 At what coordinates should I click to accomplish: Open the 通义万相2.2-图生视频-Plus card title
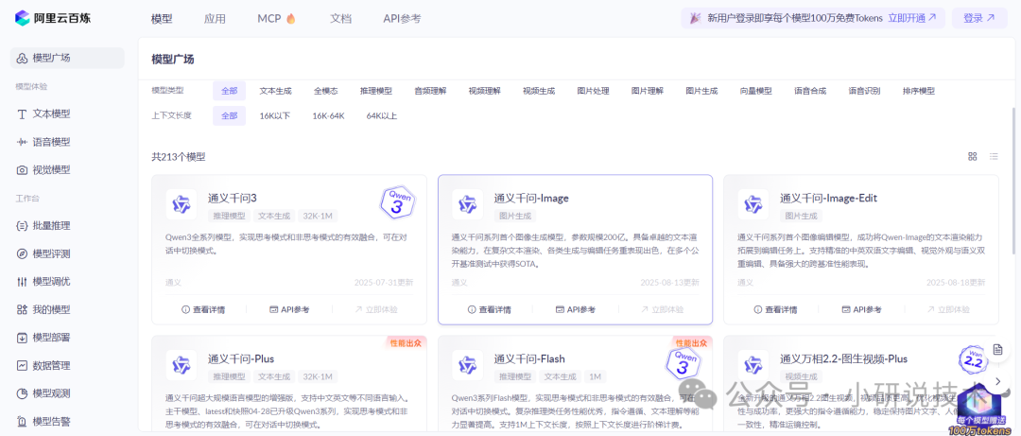point(843,358)
